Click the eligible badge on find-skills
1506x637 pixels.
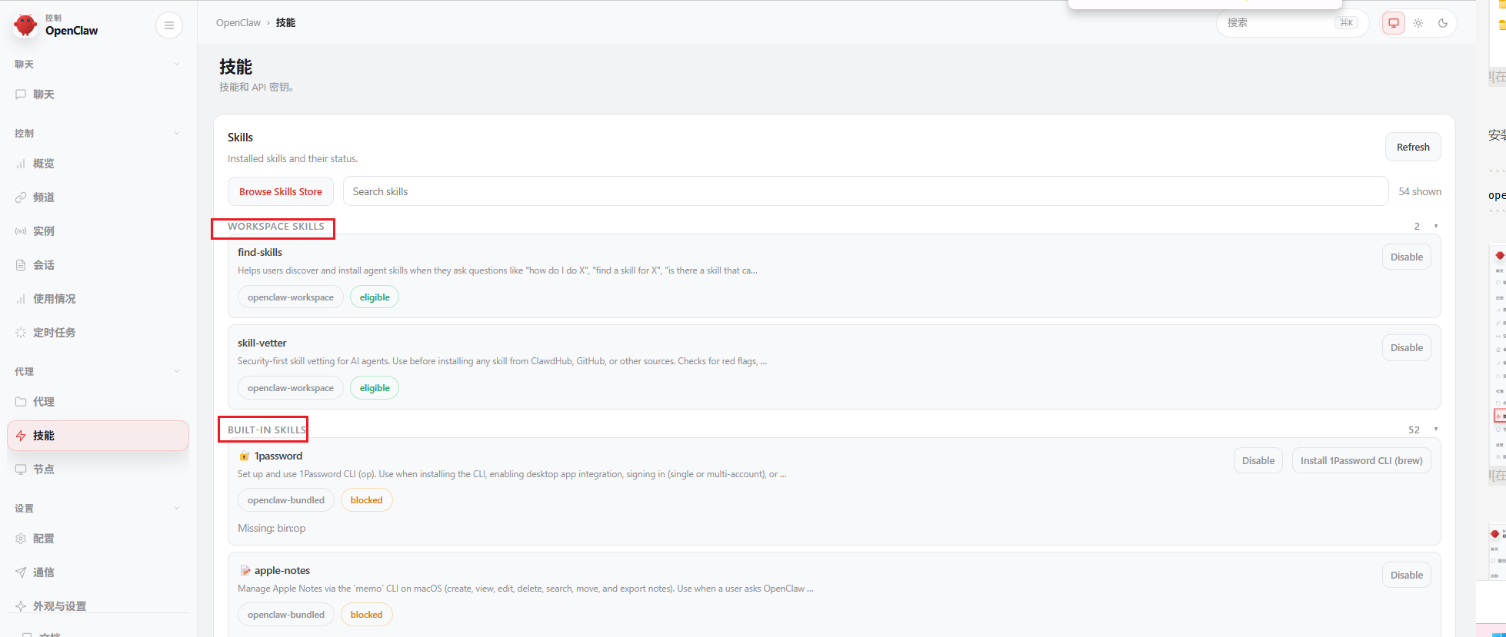pyautogui.click(x=375, y=297)
